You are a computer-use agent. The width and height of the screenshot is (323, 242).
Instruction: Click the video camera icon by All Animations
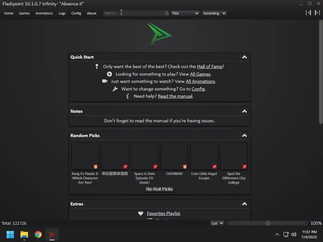click(105, 81)
